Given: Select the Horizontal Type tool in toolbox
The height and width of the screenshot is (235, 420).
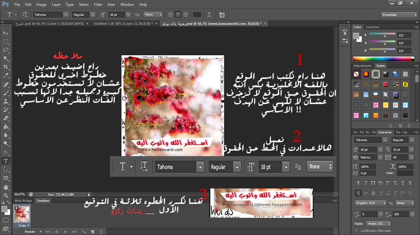Looking at the screenshot, I should [6, 161].
